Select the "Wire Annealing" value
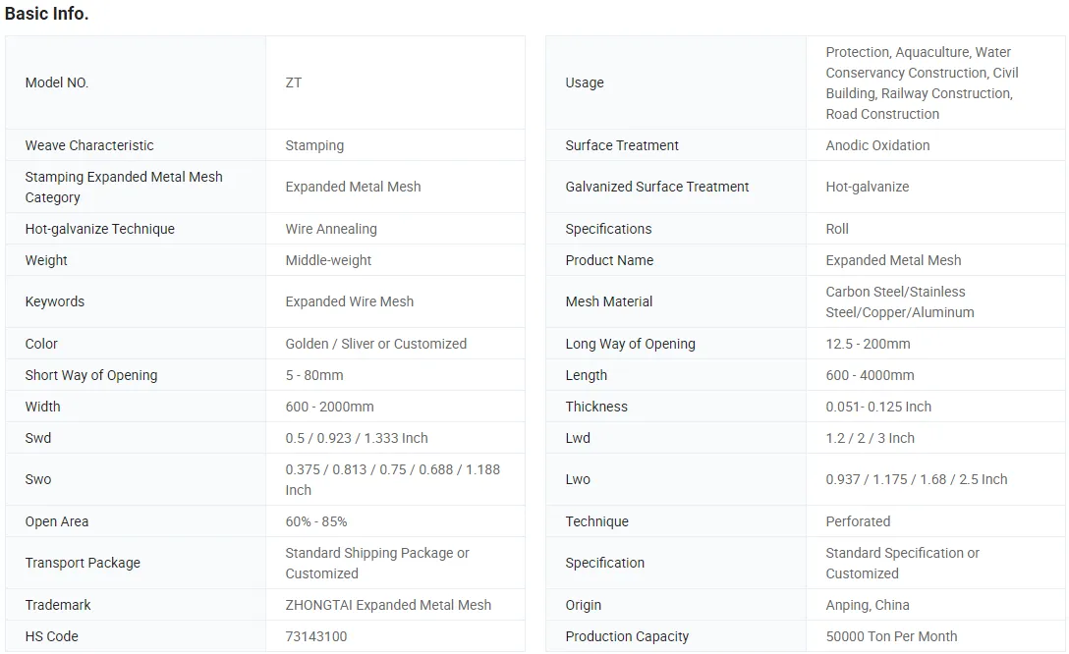The width and height of the screenshot is (1069, 654). 331,229
